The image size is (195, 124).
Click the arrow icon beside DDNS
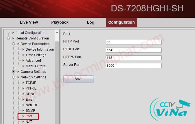tap(23, 94)
